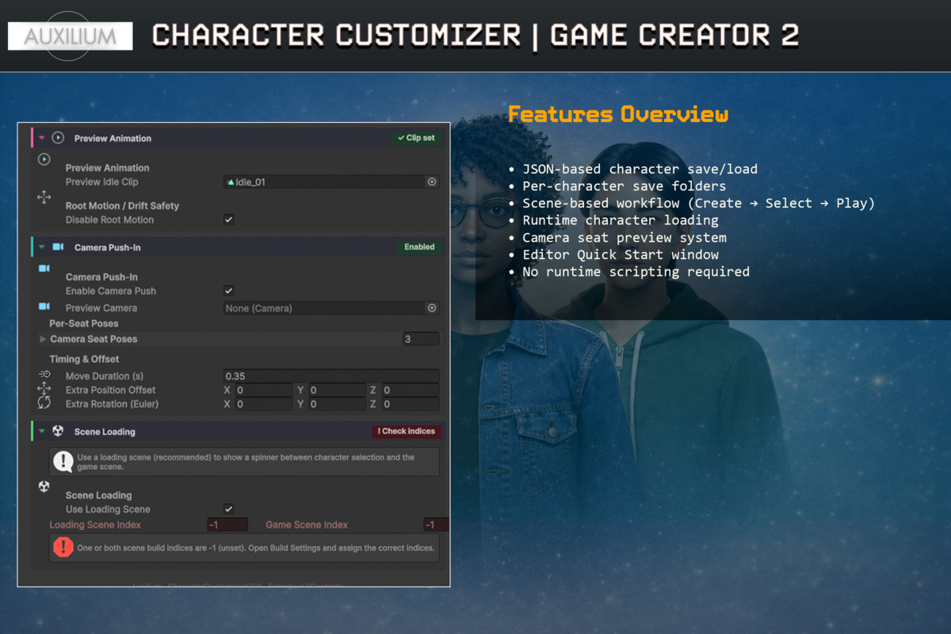Click the Enabled status badge

pyautogui.click(x=419, y=246)
